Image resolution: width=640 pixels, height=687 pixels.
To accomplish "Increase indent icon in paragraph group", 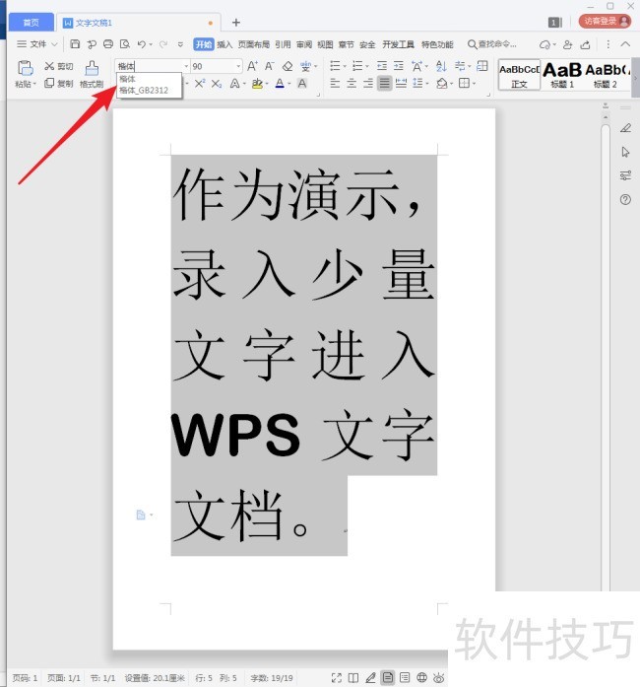I will tap(399, 66).
